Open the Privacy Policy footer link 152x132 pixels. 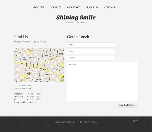pos(88,122)
